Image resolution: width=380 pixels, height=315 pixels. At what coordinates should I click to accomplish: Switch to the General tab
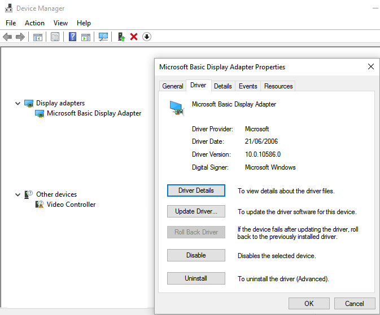click(x=173, y=86)
